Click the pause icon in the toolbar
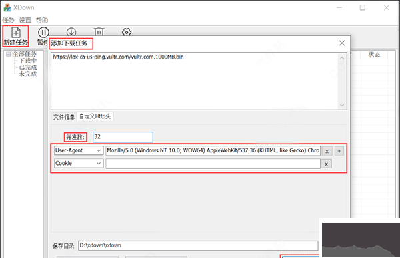Viewport: 400px width, 258px height. (43, 33)
